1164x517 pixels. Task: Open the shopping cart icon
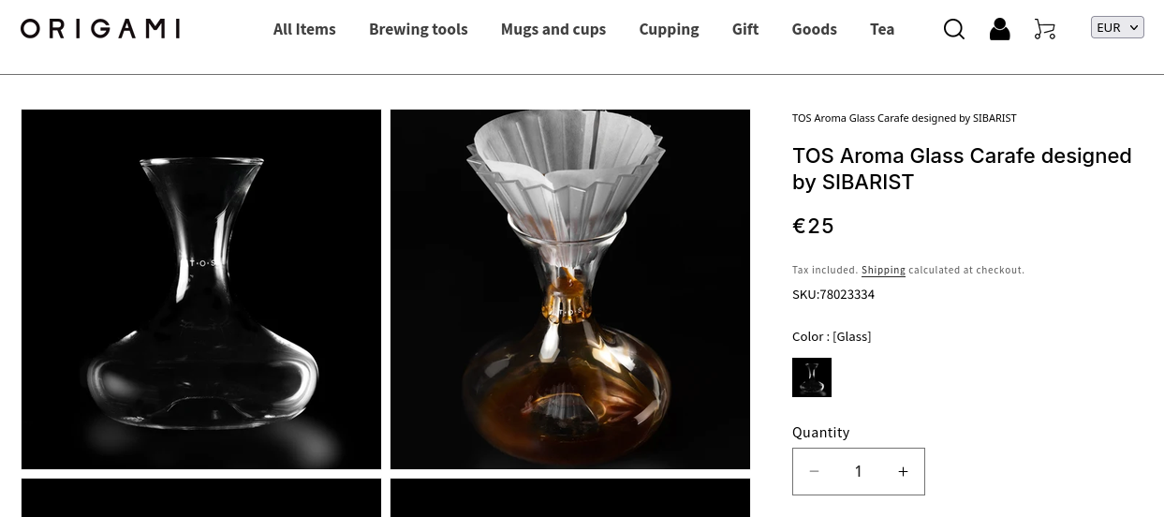point(1045,29)
